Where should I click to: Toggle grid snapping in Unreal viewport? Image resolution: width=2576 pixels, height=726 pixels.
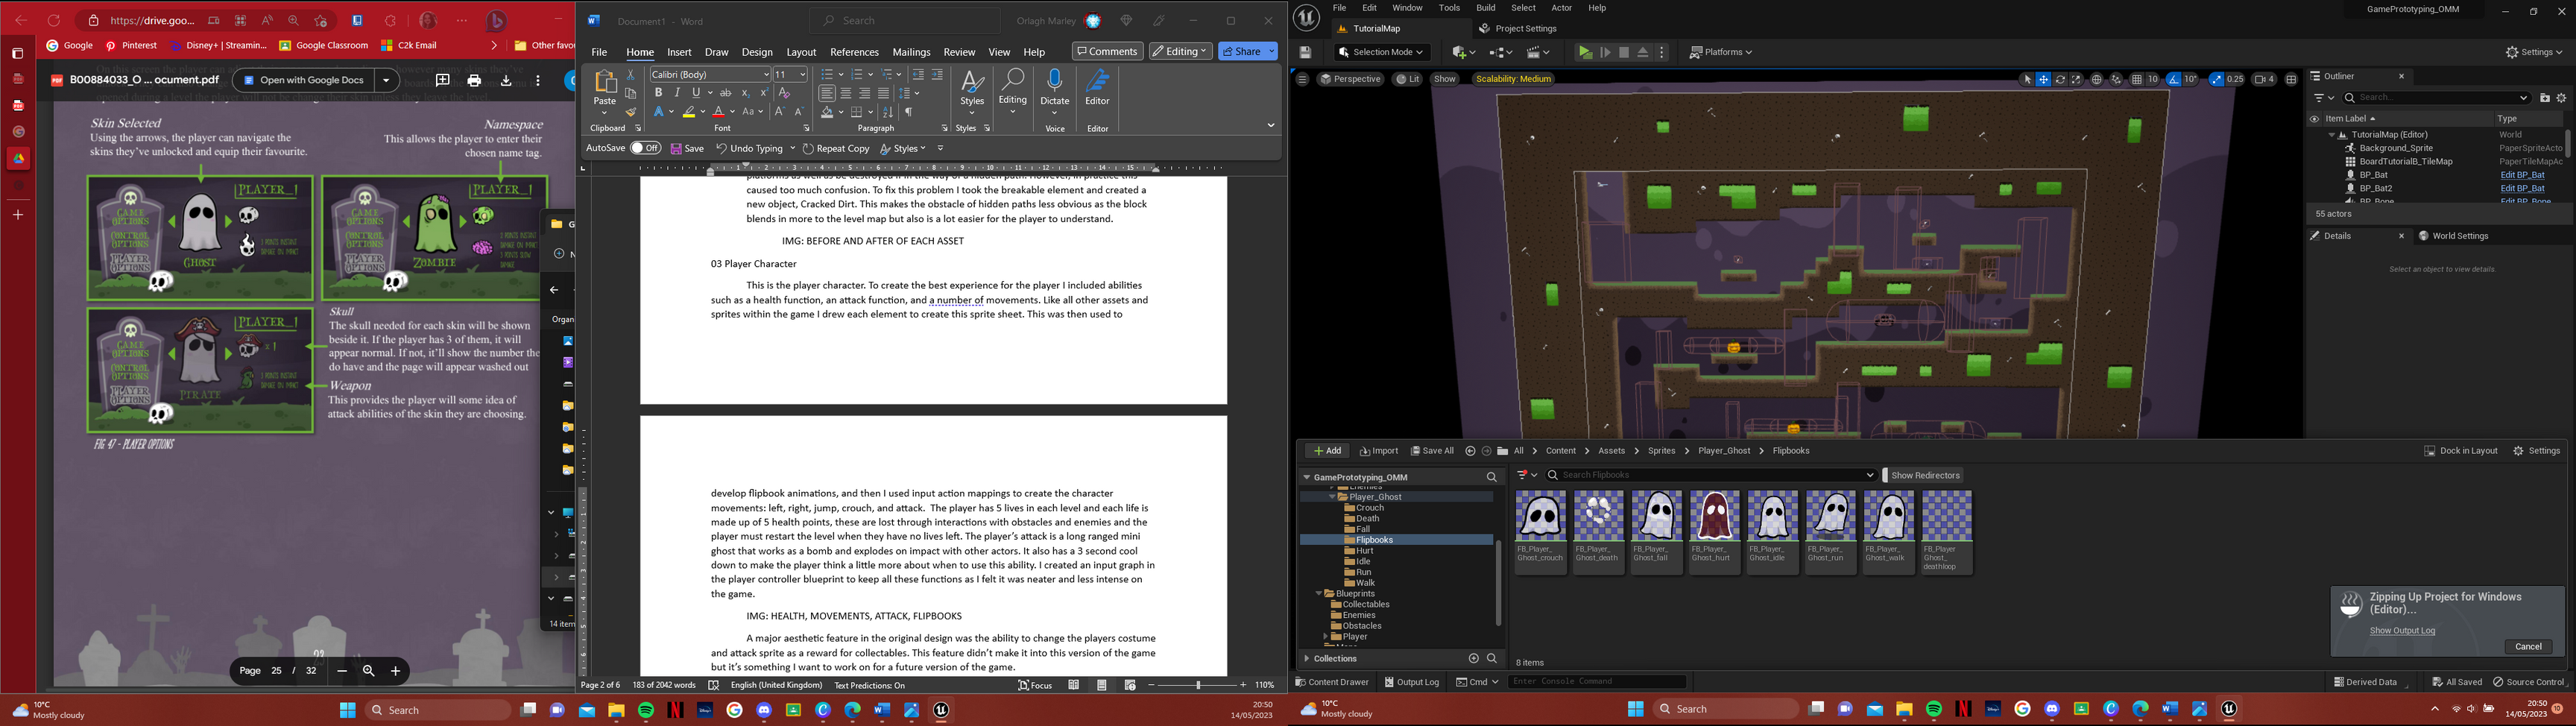(2136, 79)
